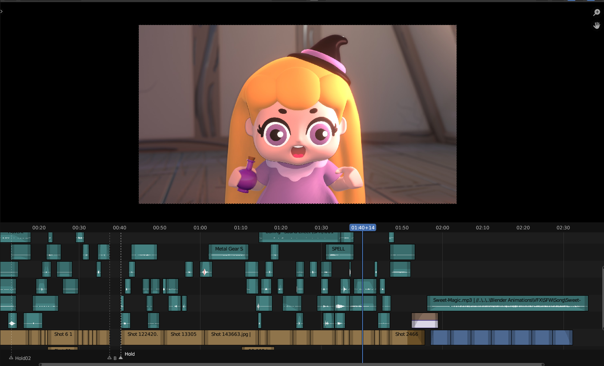Screen dimensions: 604x366
Task: Click the vertical scrollbar at the sequencer's right edge
Action: point(603,297)
